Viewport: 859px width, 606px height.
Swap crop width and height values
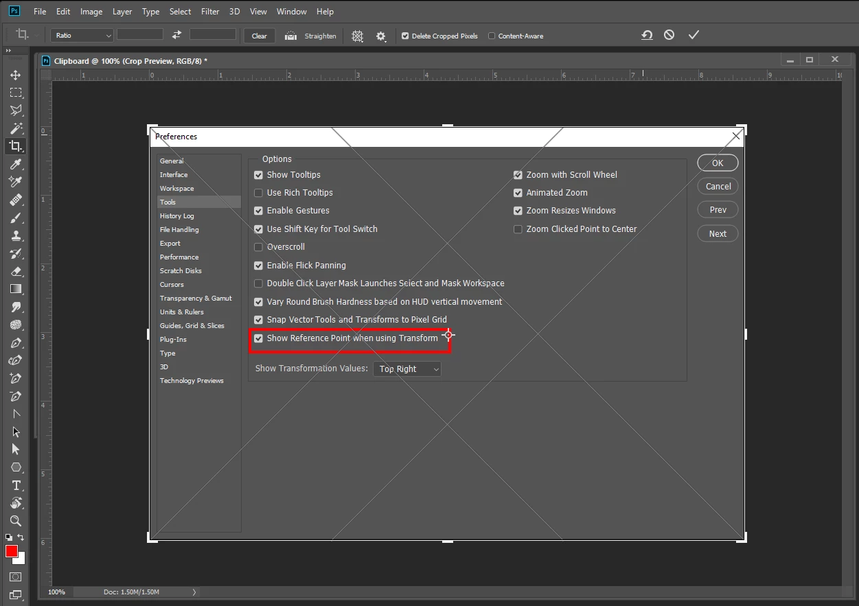click(x=176, y=35)
